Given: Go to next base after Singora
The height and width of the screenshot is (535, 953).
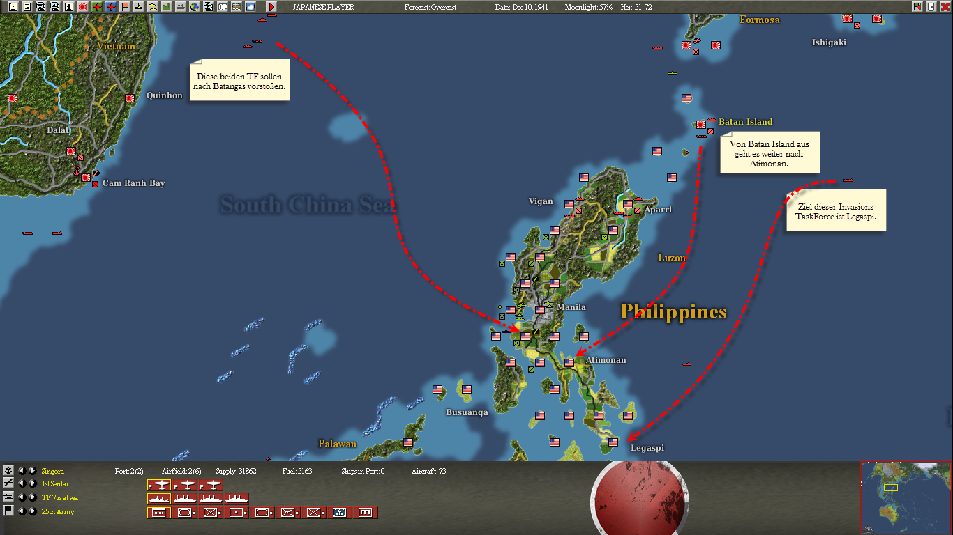Looking at the screenshot, I should pos(32,471).
